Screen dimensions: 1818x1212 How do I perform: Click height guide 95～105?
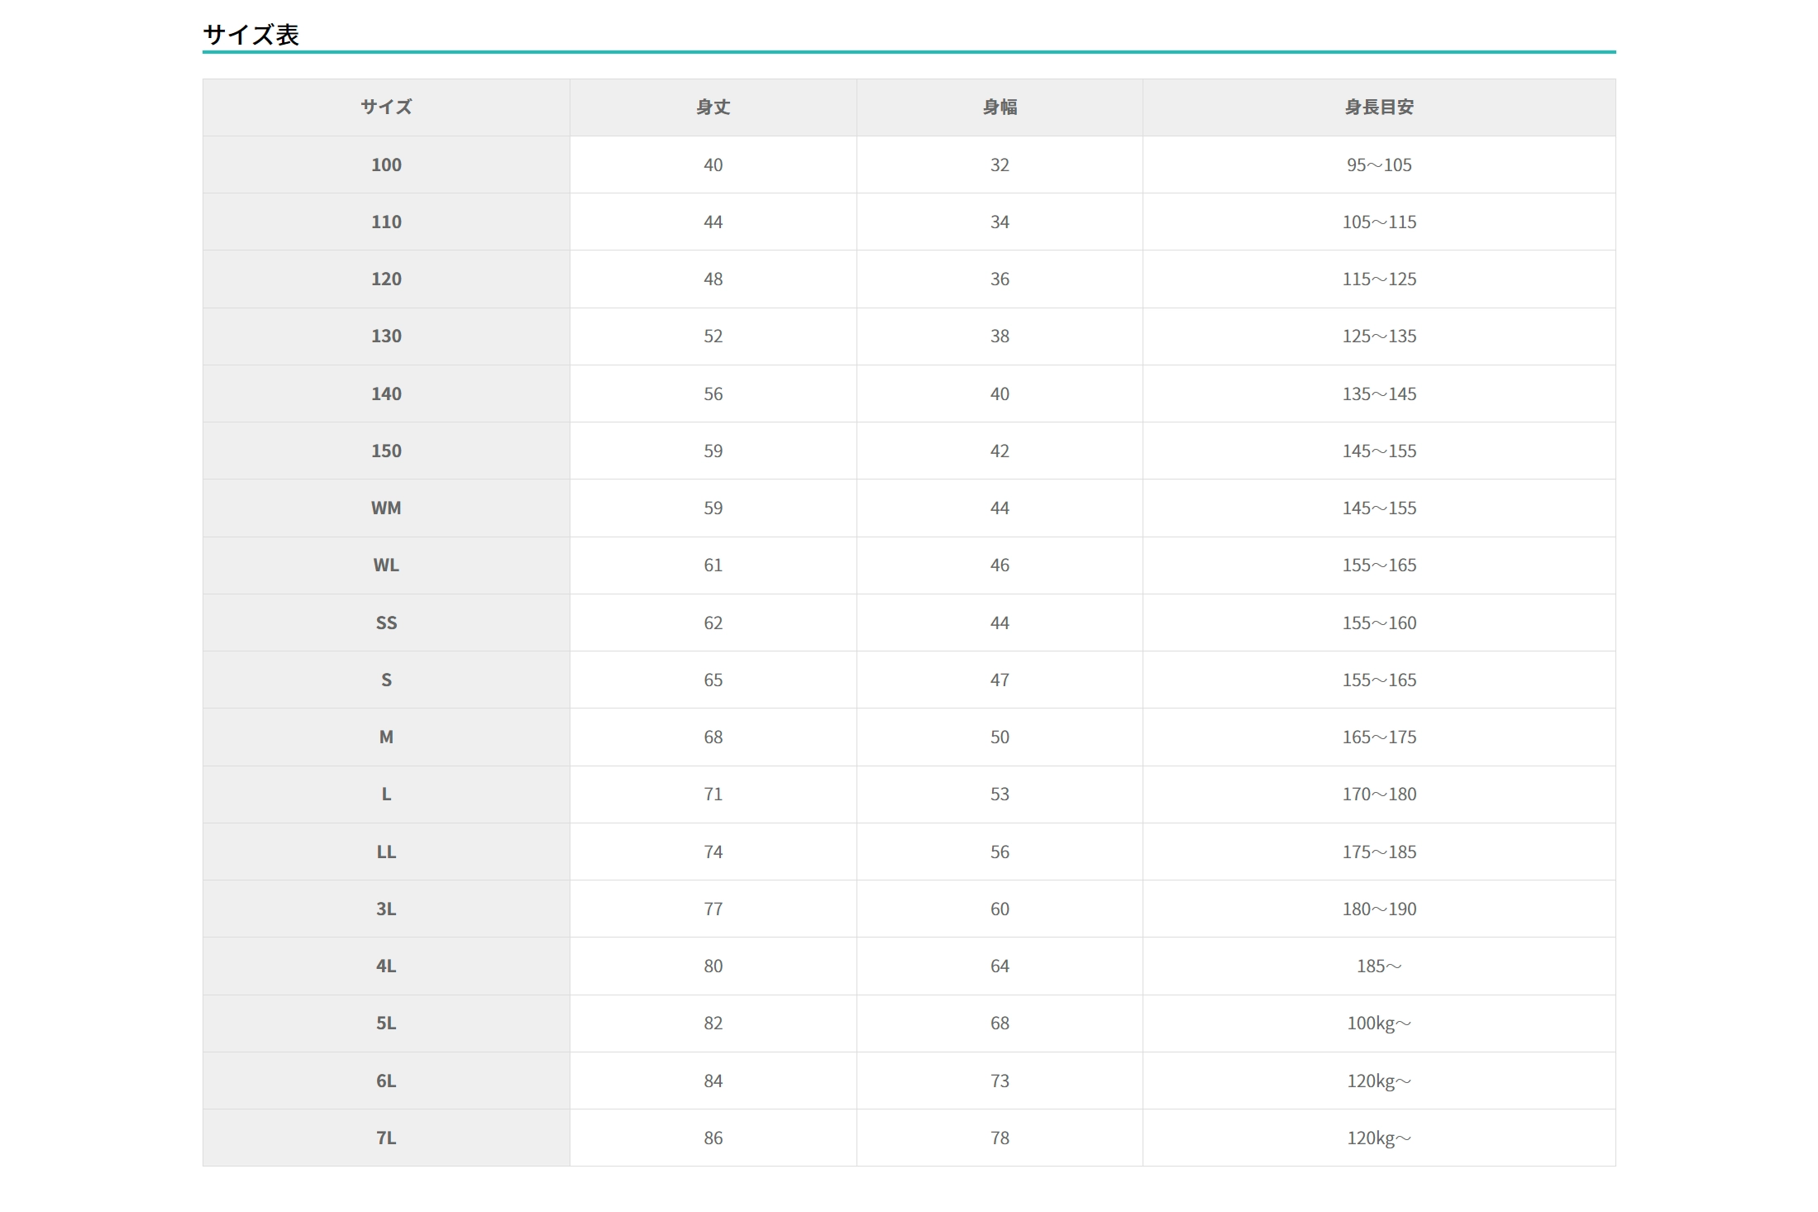click(x=1379, y=165)
